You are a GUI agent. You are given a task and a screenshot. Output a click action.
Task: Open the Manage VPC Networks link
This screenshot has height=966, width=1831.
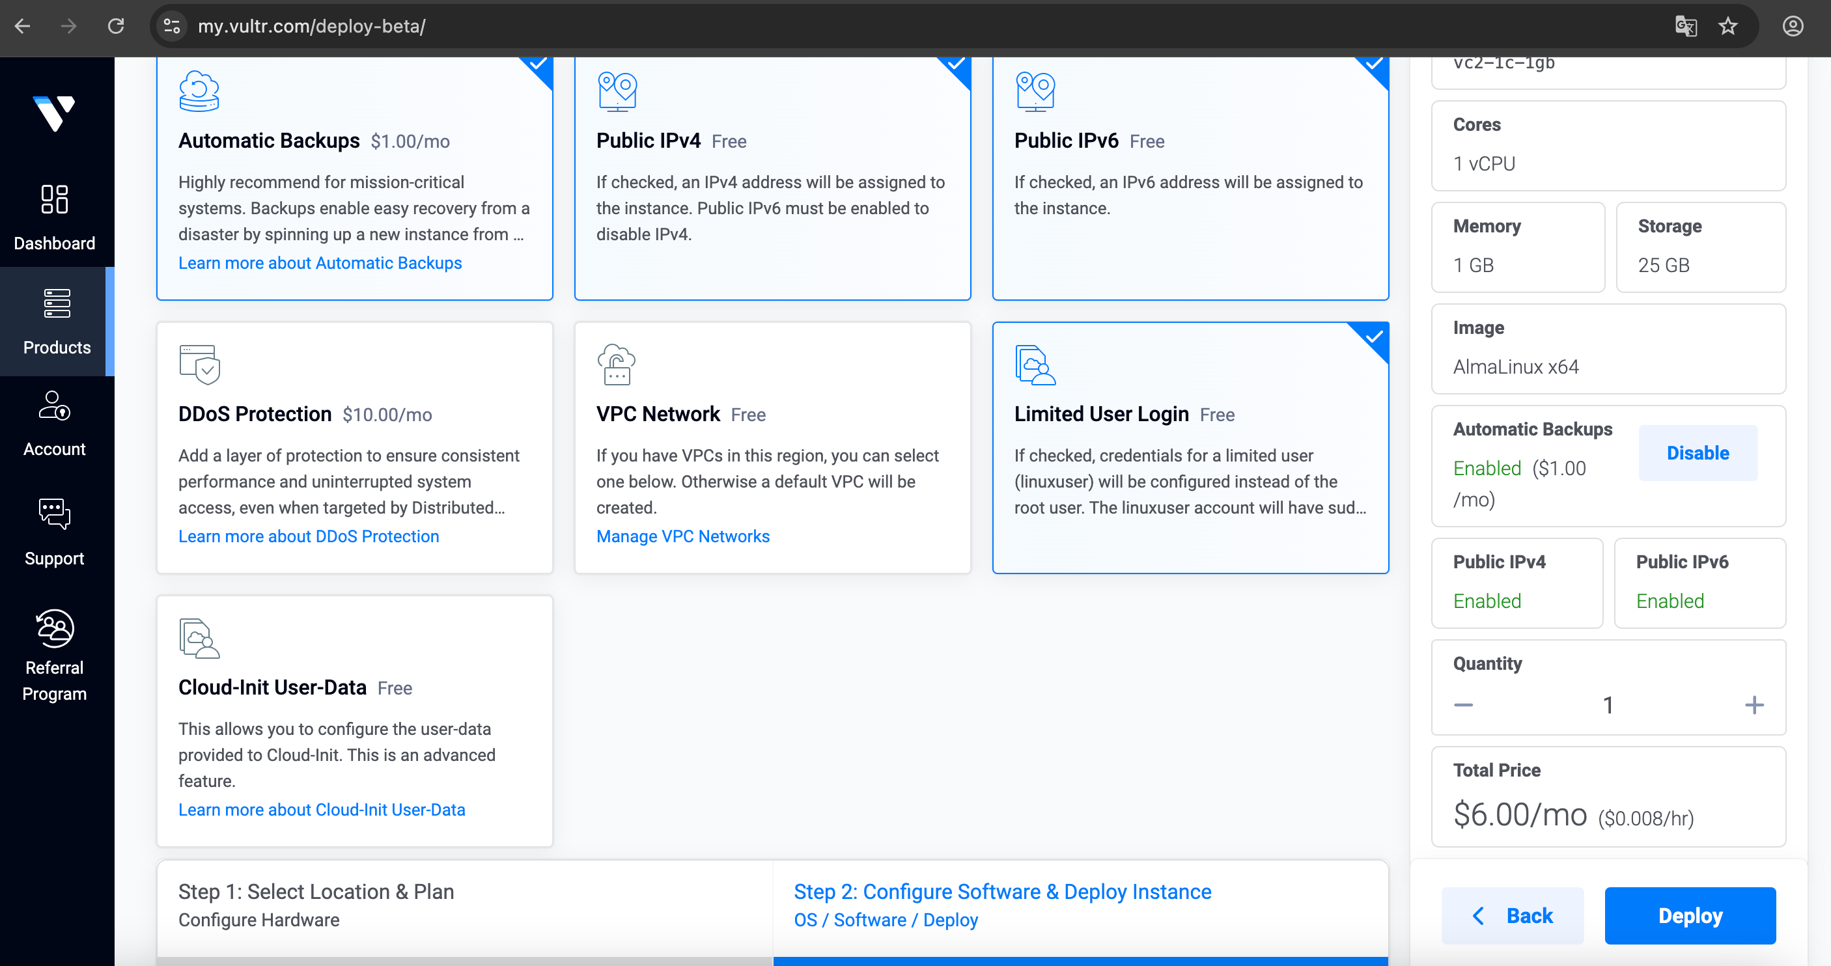click(682, 536)
